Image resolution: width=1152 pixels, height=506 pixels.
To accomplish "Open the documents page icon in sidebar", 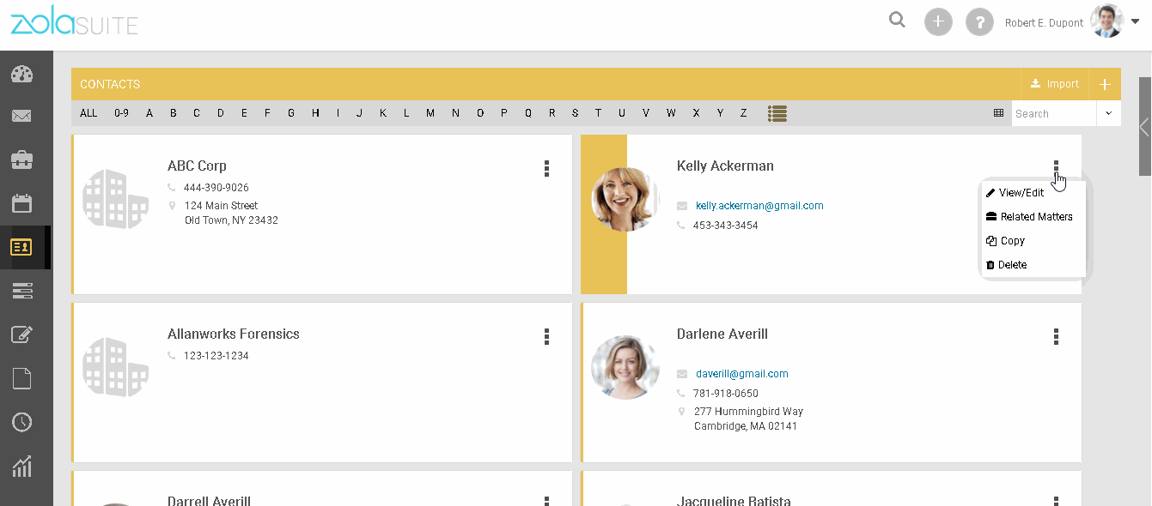I will (21, 378).
